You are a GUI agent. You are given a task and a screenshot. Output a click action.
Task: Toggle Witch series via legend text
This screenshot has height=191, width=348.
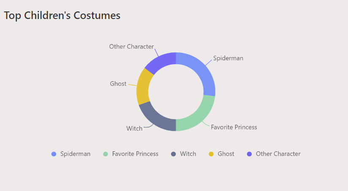[x=188, y=154]
